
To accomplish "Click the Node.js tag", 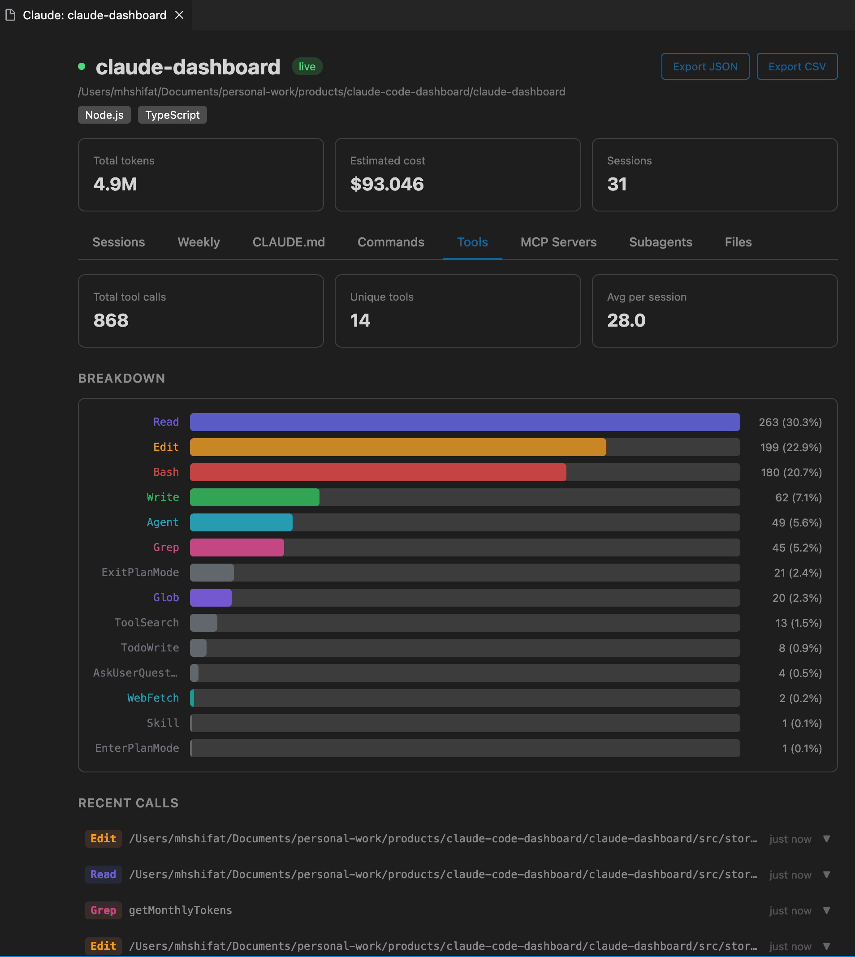I will tap(104, 115).
